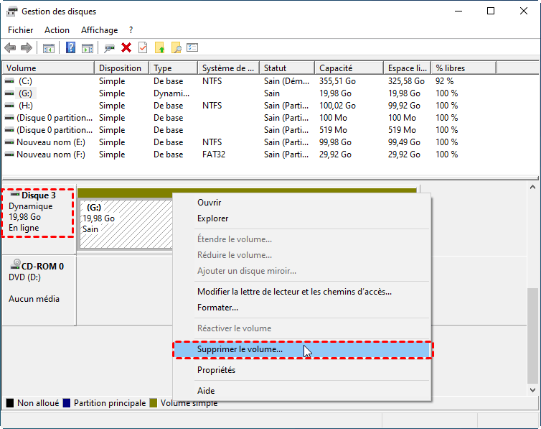The width and height of the screenshot is (541, 429).
Task: Choose Formater from the context menu
Action: (x=217, y=308)
